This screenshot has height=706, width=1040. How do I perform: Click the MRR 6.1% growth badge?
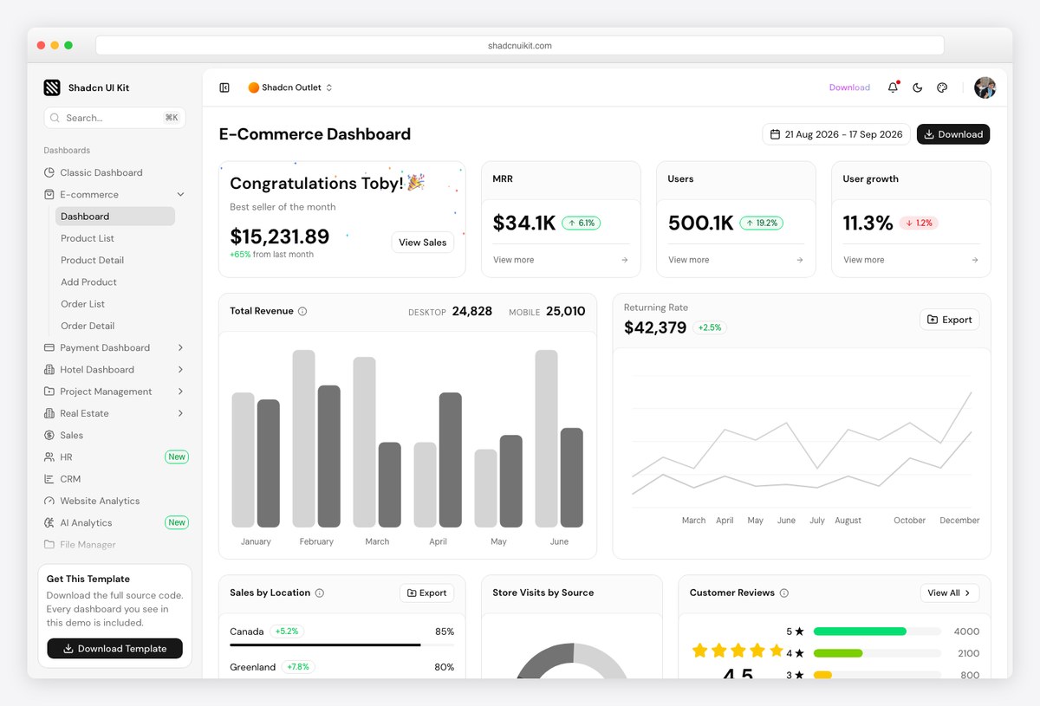coord(582,223)
